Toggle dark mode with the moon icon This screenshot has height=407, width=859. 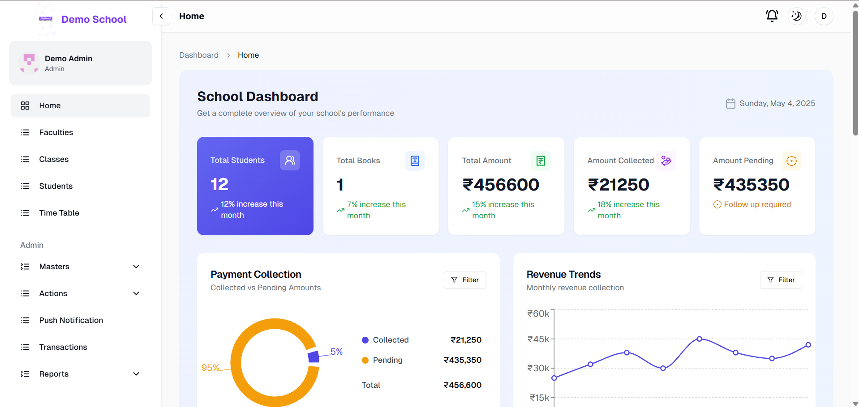pyautogui.click(x=797, y=16)
